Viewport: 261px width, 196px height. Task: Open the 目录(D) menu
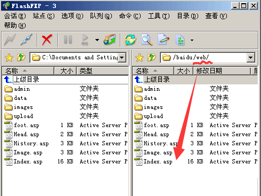187,16
